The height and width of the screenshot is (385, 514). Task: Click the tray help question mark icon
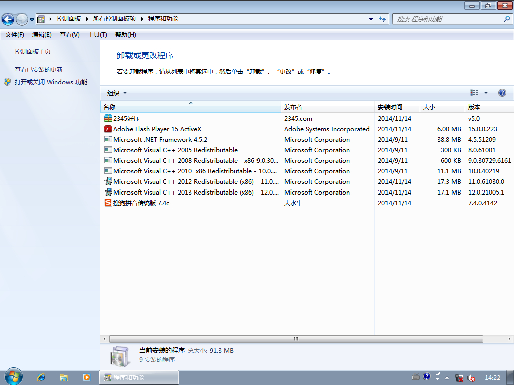pos(426,377)
